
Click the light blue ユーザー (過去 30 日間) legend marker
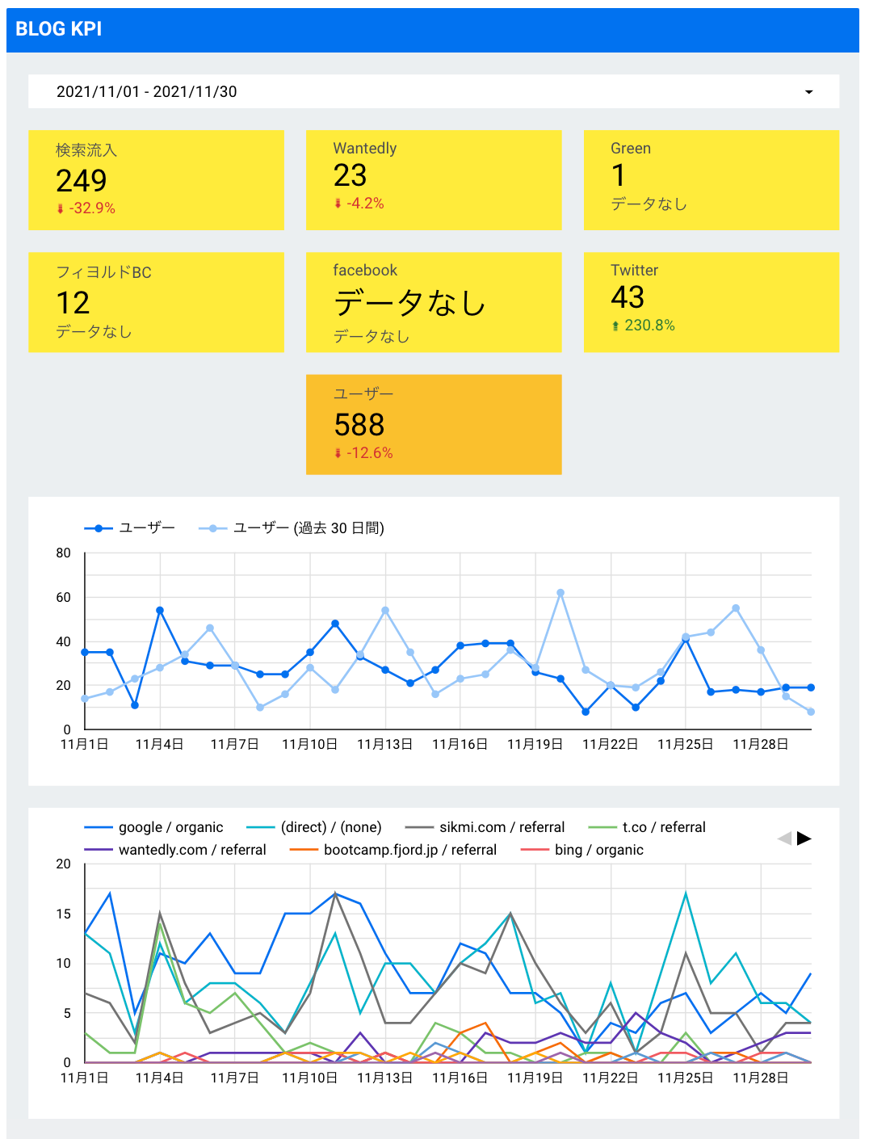coord(212,527)
